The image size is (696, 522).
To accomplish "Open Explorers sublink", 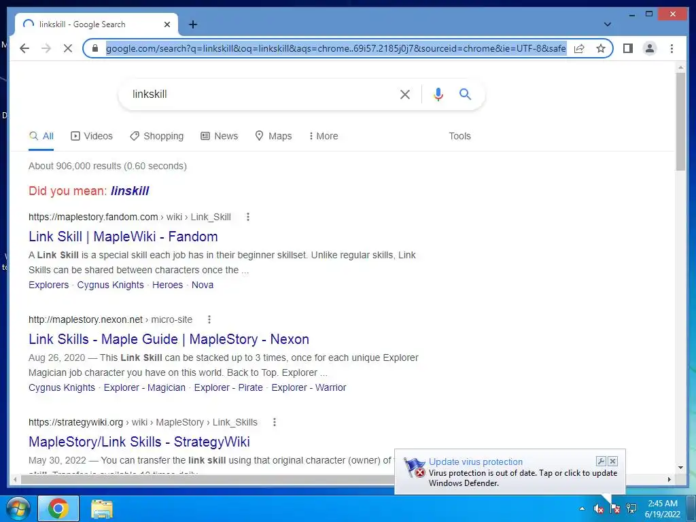I will click(x=48, y=285).
